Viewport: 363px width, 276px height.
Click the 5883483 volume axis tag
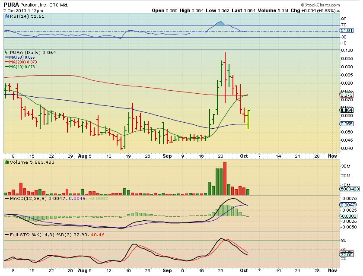pos(350,189)
